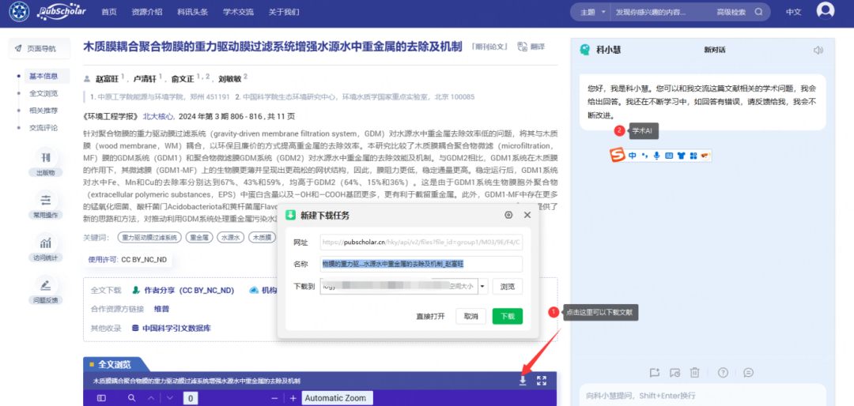Open the 学术交流 menu item
Screen dimensions: 854x406
tap(238, 12)
